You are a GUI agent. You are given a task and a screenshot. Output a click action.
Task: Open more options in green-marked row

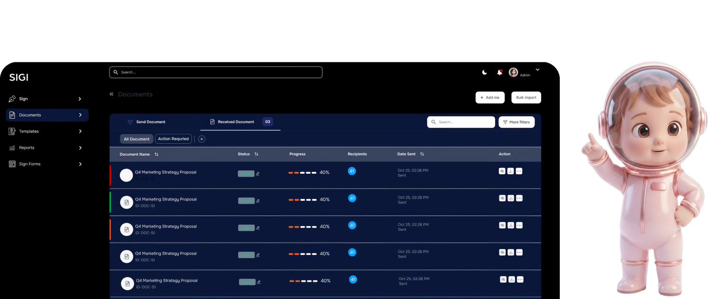click(x=519, y=198)
